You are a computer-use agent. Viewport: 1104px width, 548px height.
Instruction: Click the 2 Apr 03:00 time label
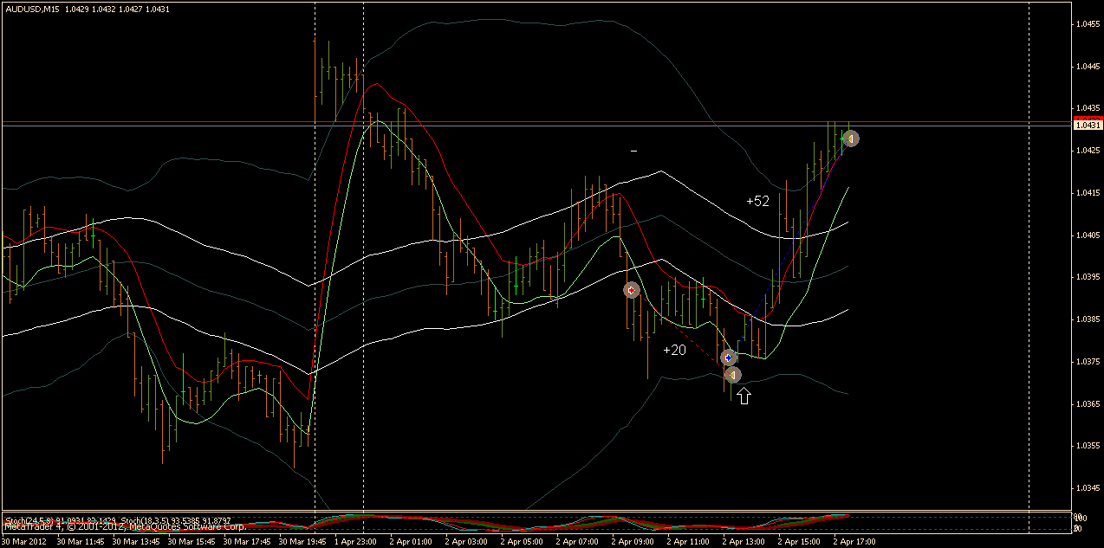tap(467, 541)
